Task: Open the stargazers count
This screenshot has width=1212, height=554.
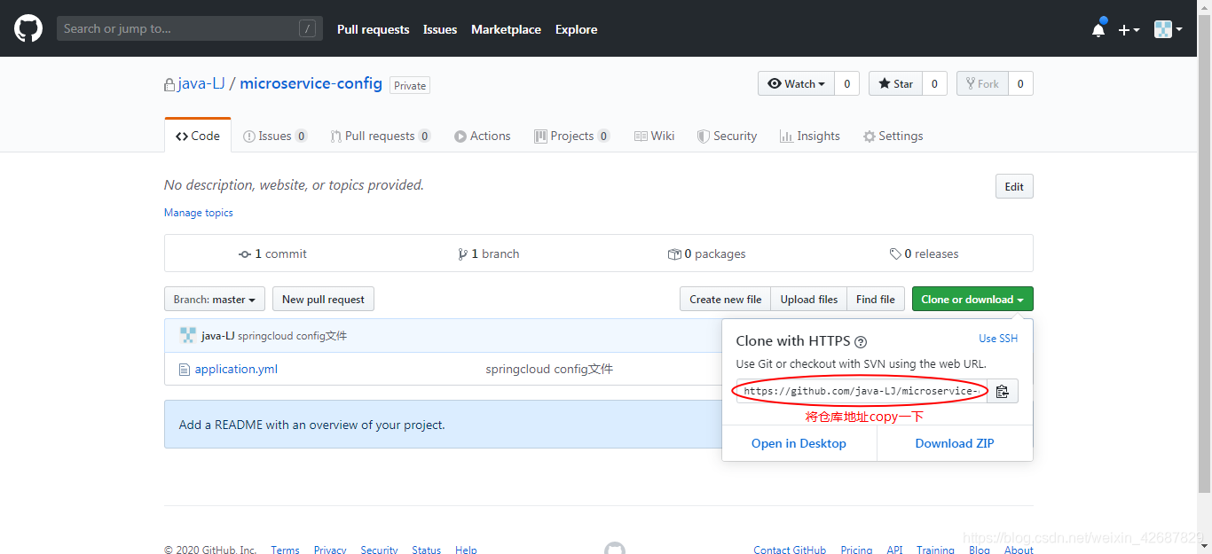Action: (x=934, y=83)
